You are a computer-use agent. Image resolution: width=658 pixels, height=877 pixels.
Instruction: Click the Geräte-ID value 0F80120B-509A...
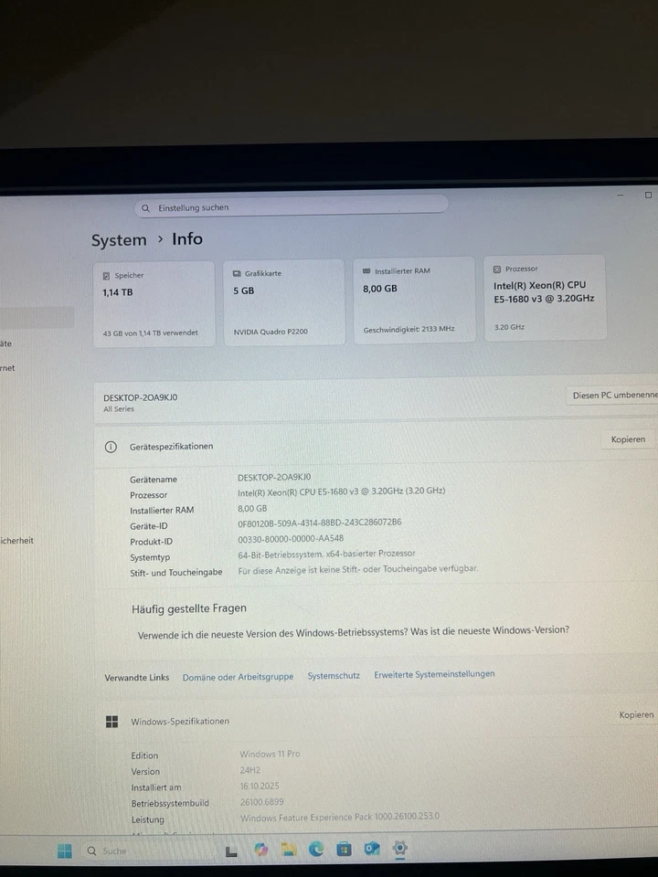click(x=320, y=523)
